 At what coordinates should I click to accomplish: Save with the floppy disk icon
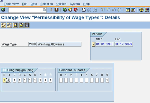pos(56,10)
